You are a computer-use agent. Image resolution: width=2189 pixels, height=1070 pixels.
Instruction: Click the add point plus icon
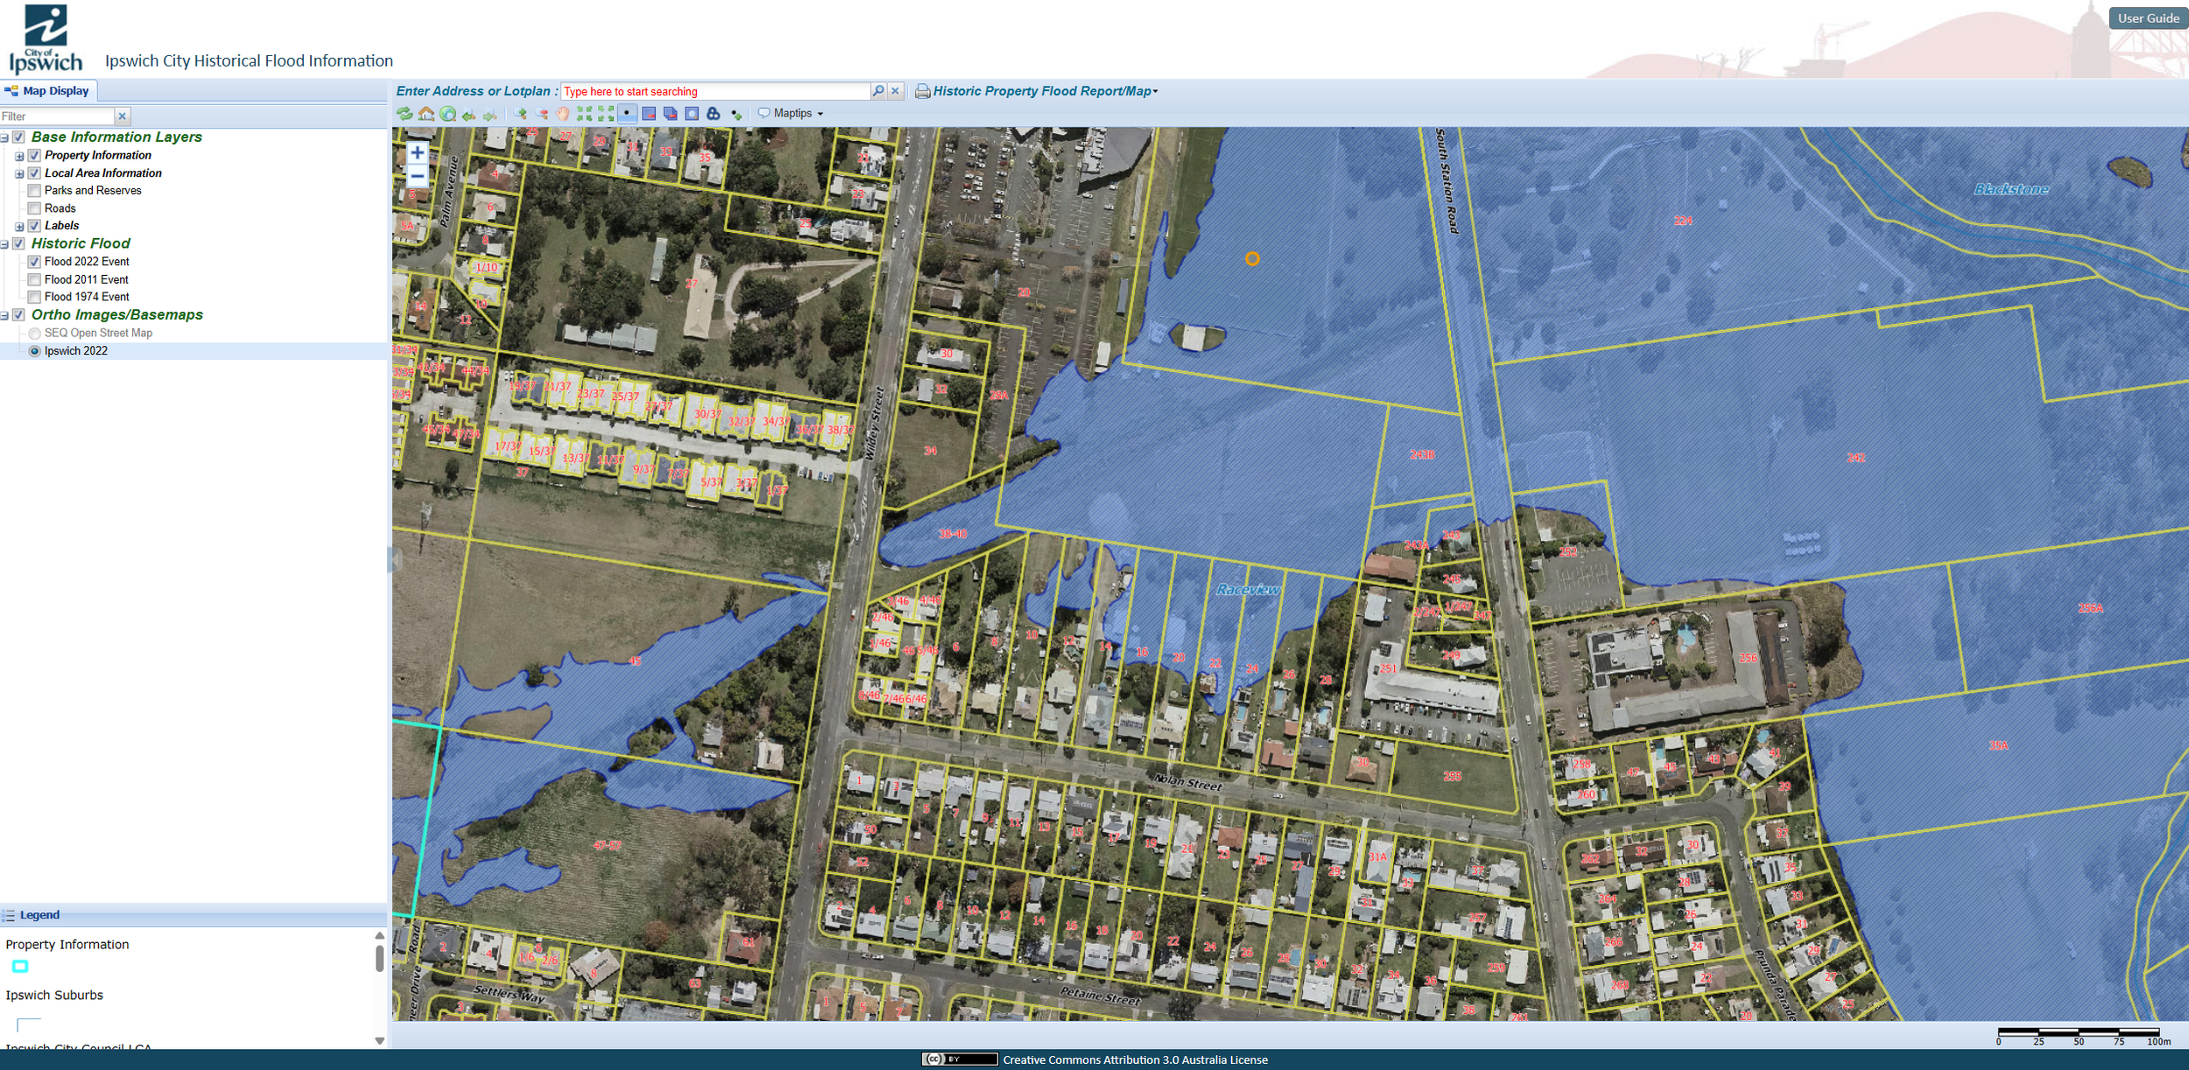(736, 114)
